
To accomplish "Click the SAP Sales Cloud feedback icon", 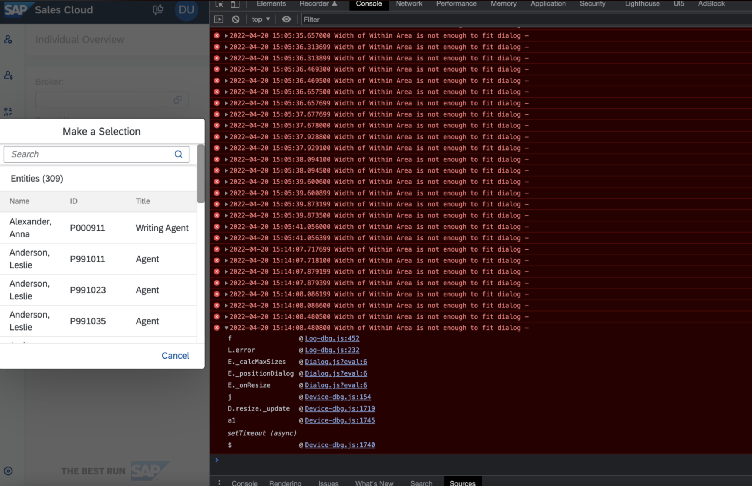I will pos(158,10).
